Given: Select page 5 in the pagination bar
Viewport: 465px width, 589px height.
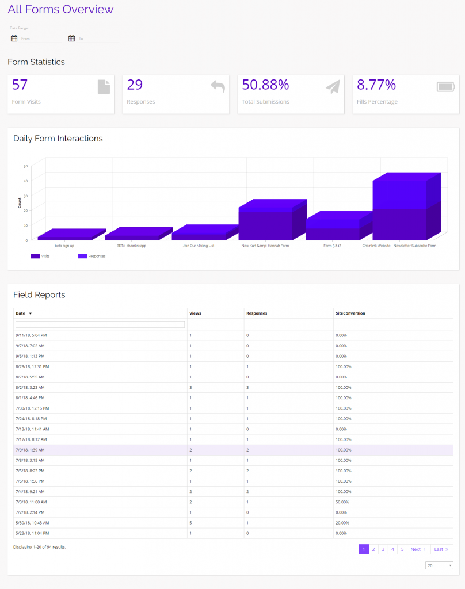Looking at the screenshot, I should [x=402, y=549].
